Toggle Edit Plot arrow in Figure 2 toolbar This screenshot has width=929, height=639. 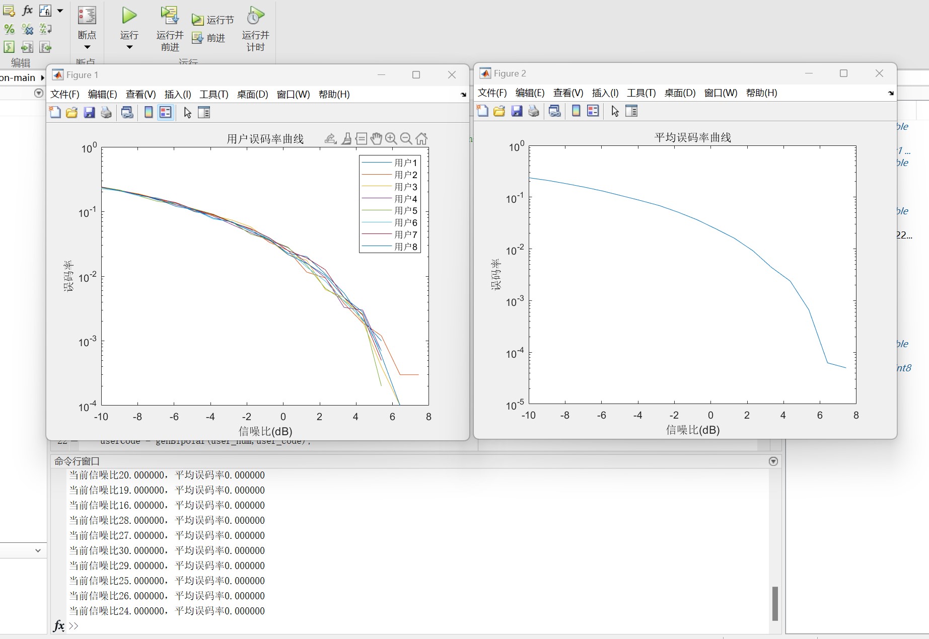click(615, 111)
